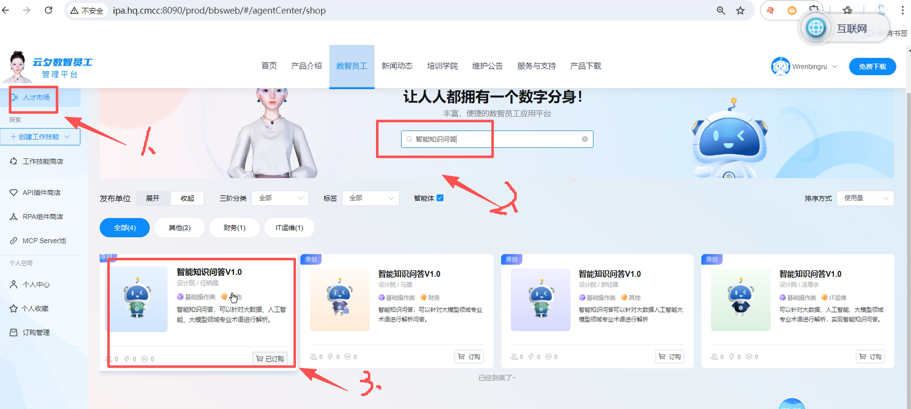Click the browser address bar URL
Image resolution: width=911 pixels, height=409 pixels.
(219, 11)
